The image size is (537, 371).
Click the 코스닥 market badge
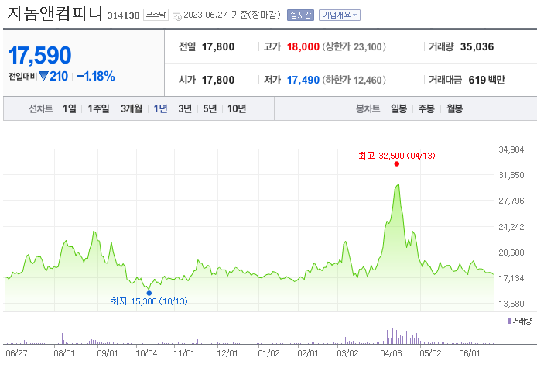(x=156, y=15)
